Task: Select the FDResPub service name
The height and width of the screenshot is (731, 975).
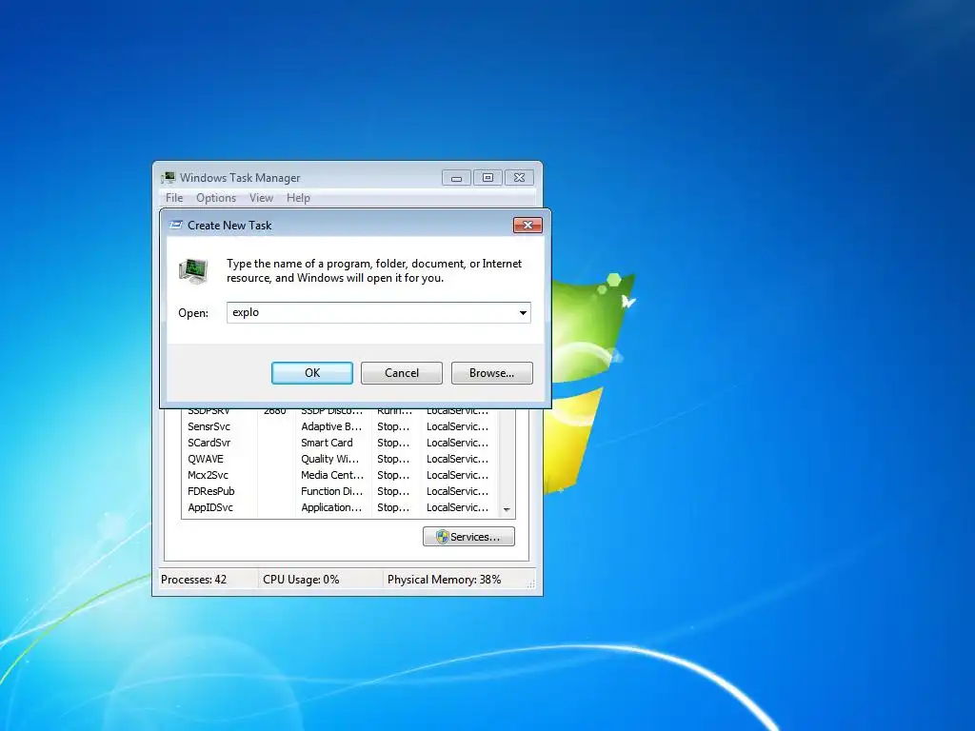Action: click(210, 491)
